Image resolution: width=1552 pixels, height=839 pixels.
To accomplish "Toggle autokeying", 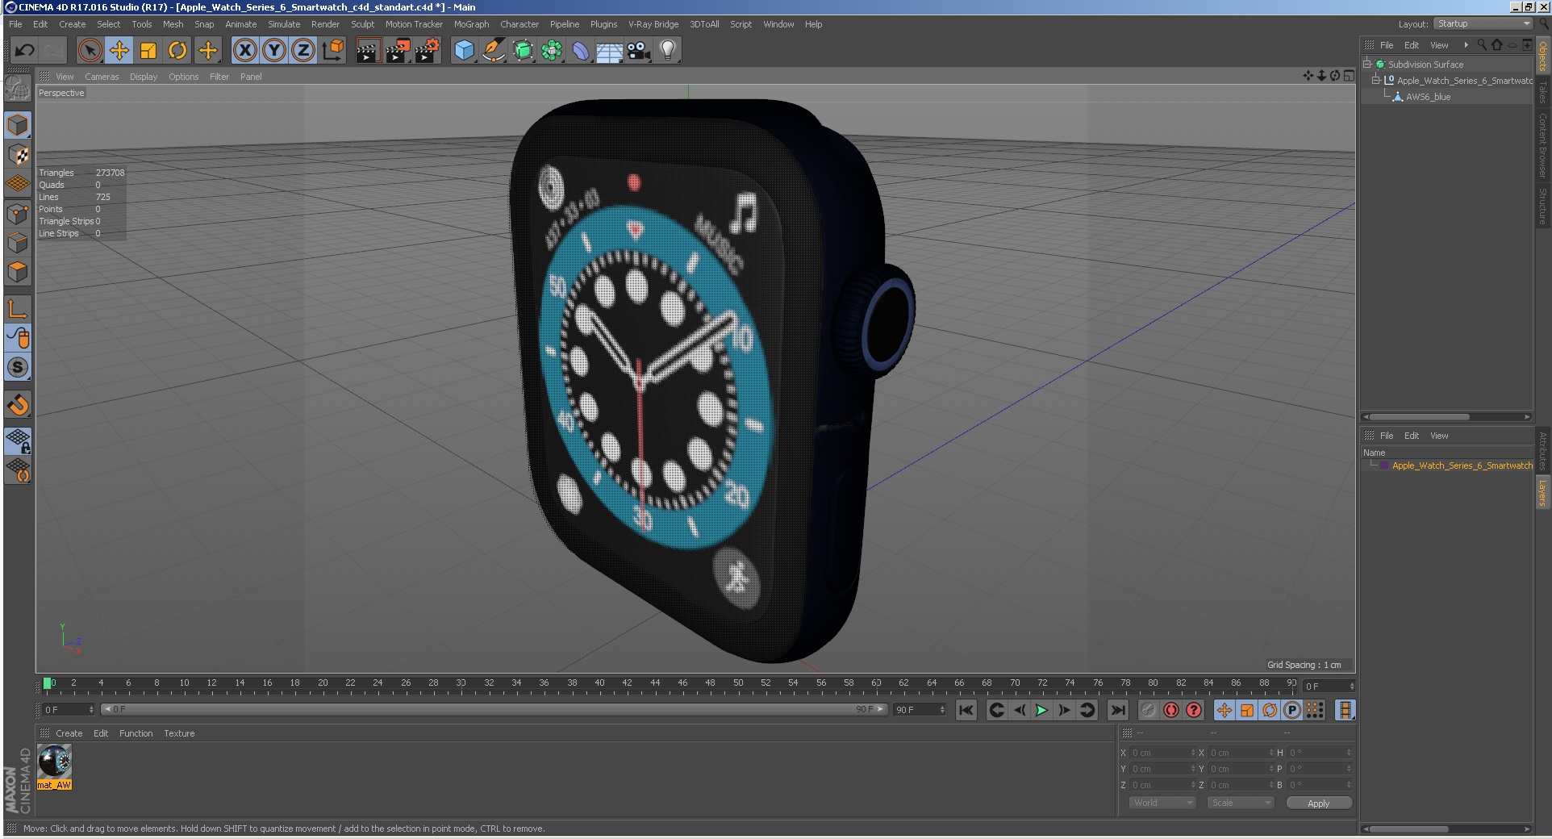I will [1171, 710].
